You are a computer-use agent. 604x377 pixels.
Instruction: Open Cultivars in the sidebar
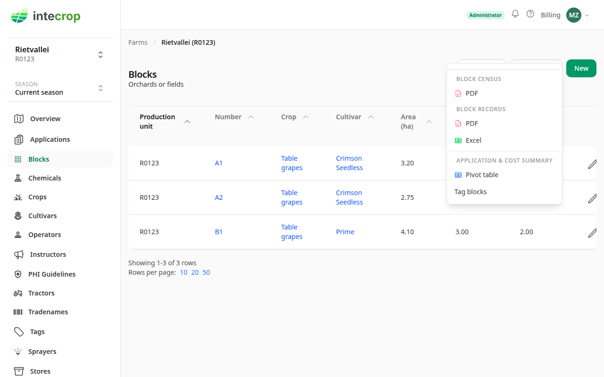coord(60,216)
